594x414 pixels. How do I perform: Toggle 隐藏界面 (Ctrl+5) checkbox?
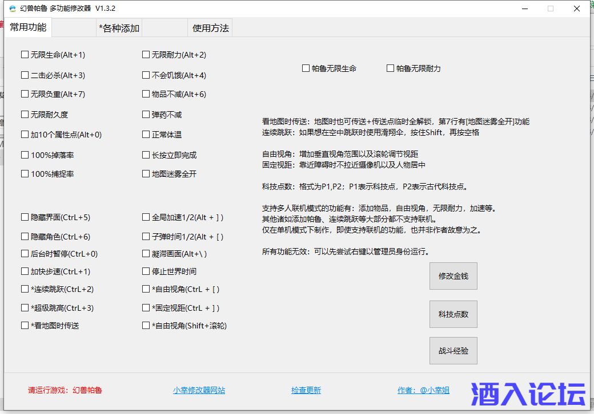click(25, 217)
